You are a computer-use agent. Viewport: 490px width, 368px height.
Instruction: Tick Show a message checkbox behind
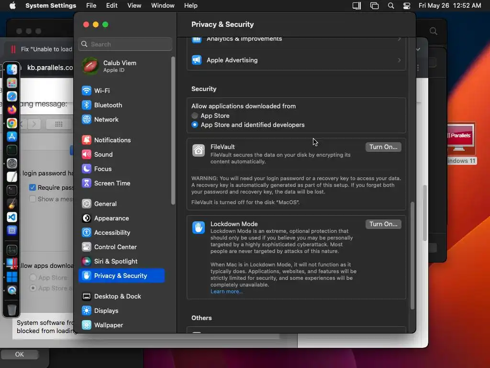[33, 199]
